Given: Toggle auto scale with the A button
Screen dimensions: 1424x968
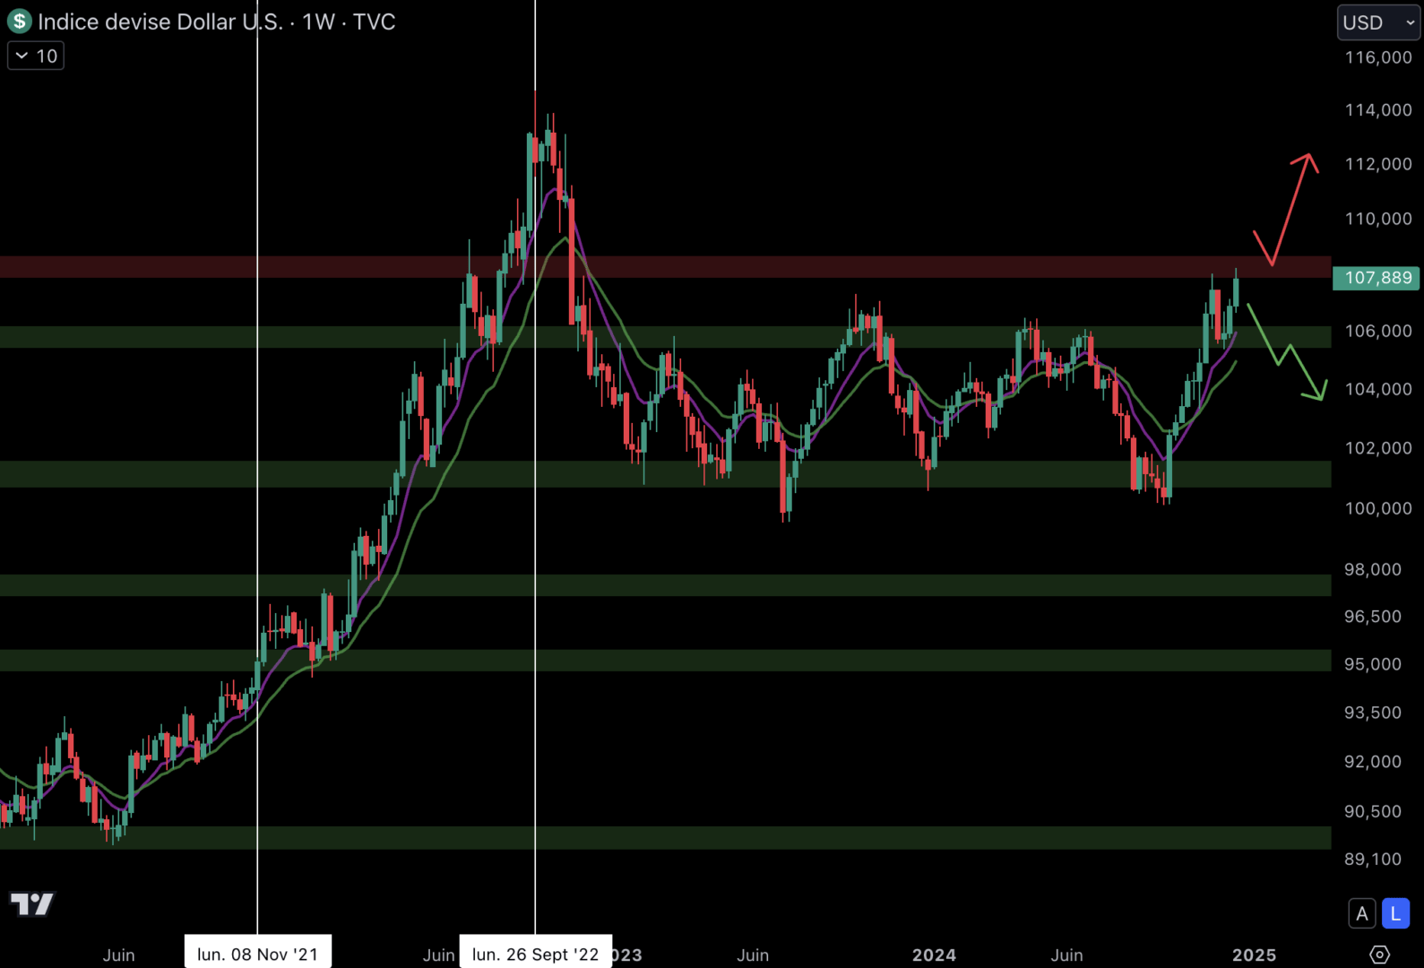Looking at the screenshot, I should [1361, 913].
